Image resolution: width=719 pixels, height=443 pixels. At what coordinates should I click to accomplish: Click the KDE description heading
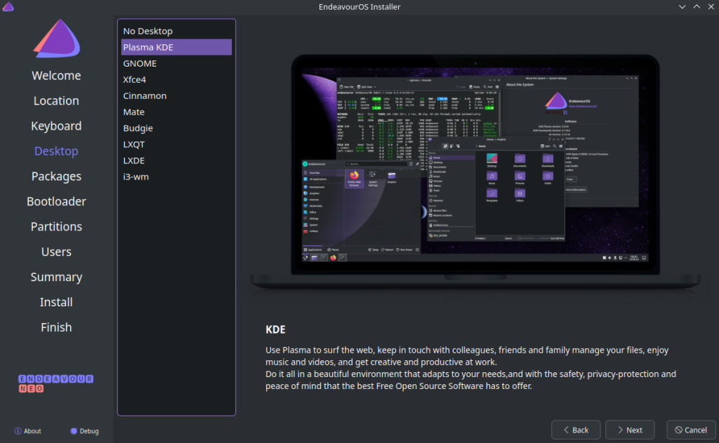275,329
